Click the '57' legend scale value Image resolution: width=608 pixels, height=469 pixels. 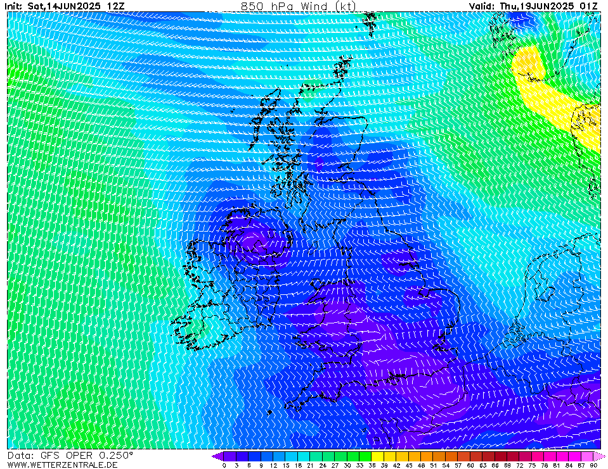(458, 465)
